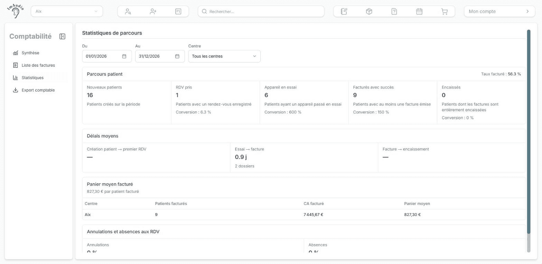
Task: Click the Aix row center cell
Action: (x=88, y=215)
